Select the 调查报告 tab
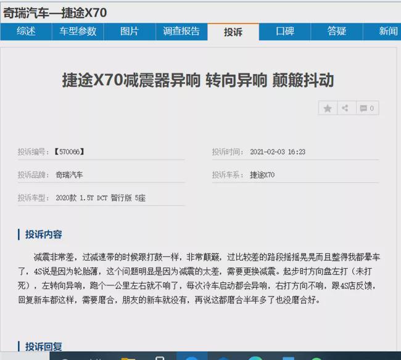The width and height of the screenshot is (401, 360). [181, 31]
